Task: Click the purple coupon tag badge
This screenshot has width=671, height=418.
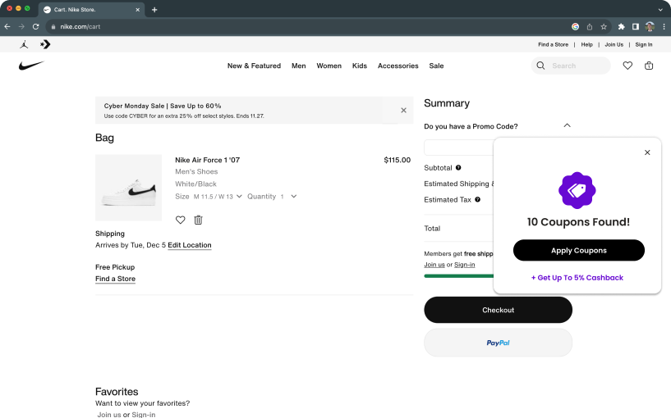Action: pos(577,190)
